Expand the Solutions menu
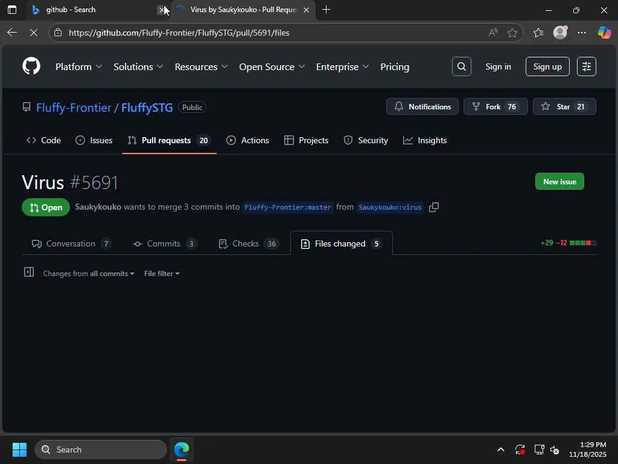Viewport: 618px width, 464px height. [x=138, y=66]
